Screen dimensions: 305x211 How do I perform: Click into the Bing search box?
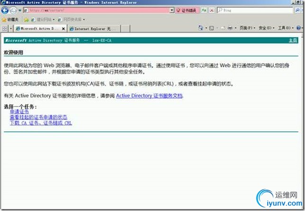[x=255, y=10]
